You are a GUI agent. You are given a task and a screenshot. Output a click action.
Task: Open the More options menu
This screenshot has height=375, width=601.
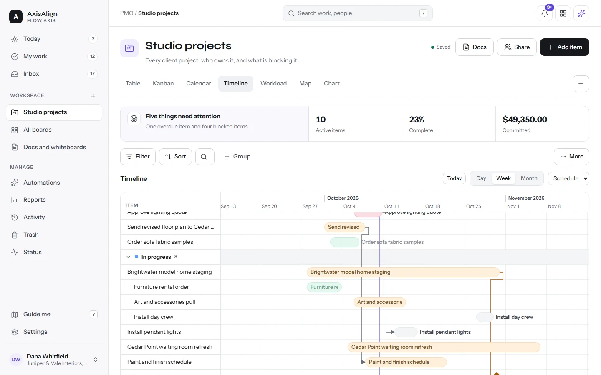[x=571, y=157]
